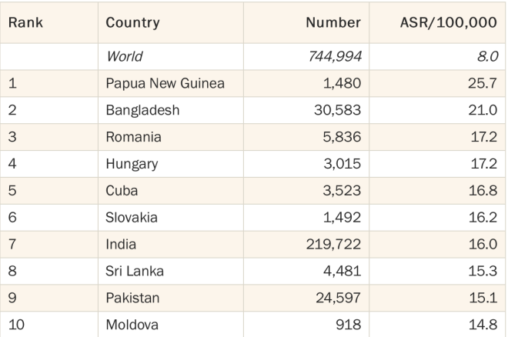
Task: Select the India country cell
Action: 121,245
